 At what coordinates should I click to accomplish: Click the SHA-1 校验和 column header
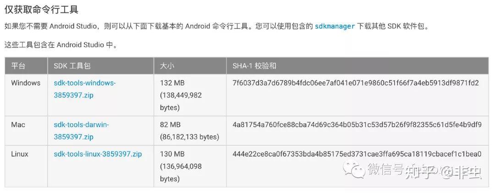pyautogui.click(x=254, y=66)
